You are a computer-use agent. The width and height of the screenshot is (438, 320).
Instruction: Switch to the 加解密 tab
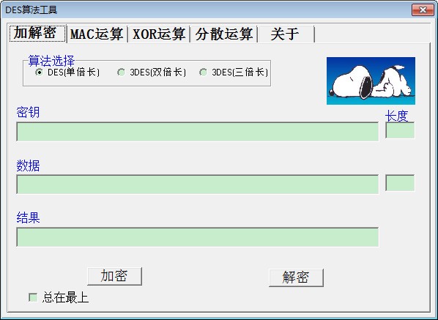[37, 33]
